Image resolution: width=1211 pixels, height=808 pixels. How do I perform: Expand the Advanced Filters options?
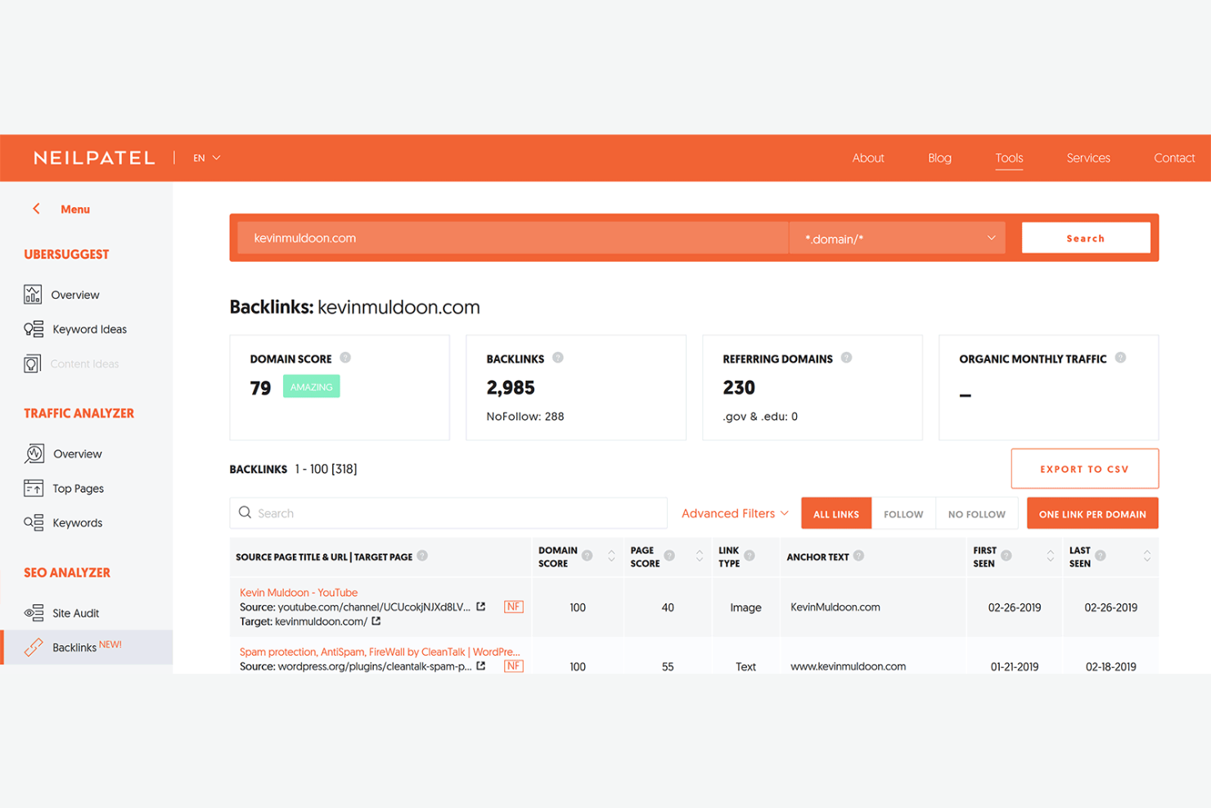click(734, 512)
